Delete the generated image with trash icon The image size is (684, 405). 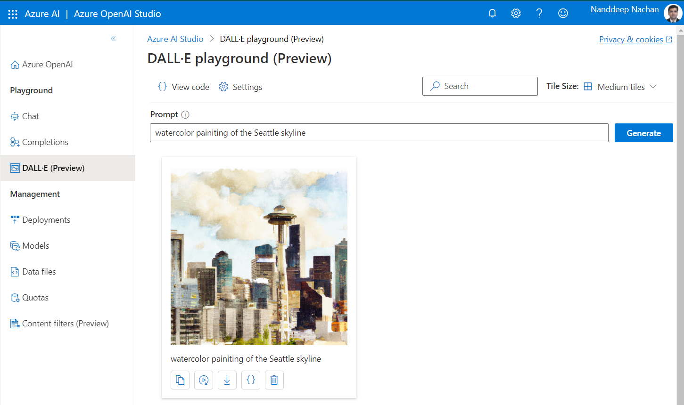click(274, 380)
